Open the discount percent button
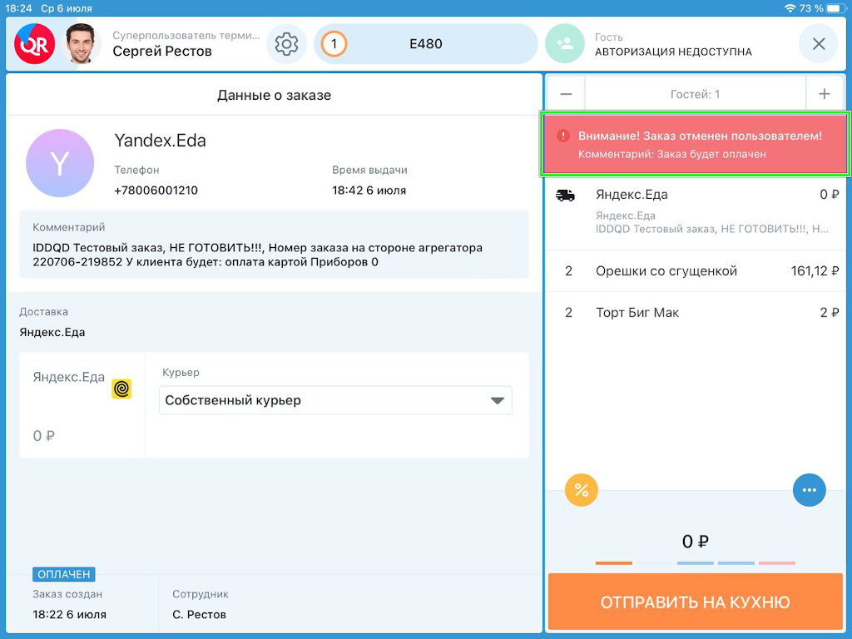 coord(582,490)
